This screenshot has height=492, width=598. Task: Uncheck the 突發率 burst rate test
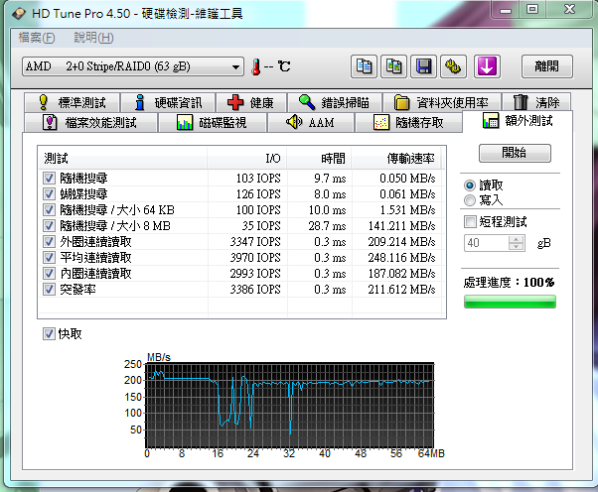coord(49,290)
